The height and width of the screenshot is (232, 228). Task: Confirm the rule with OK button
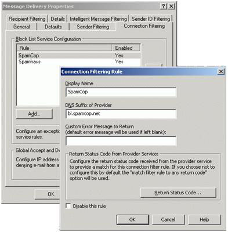[x=132, y=220]
